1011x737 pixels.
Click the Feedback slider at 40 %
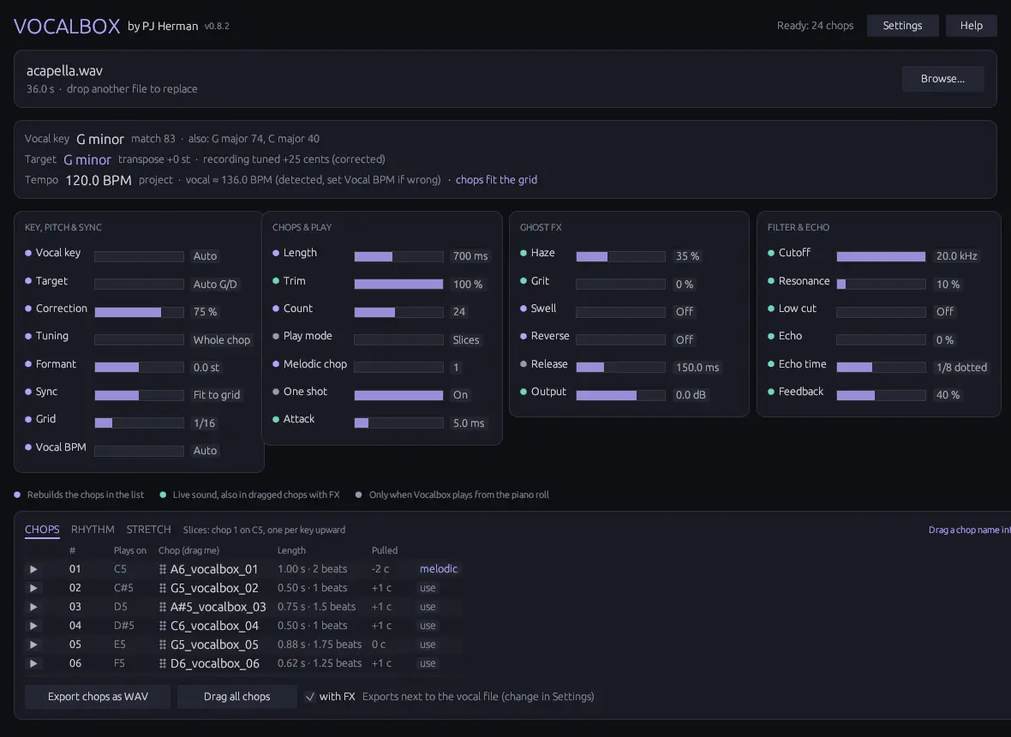tap(881, 395)
